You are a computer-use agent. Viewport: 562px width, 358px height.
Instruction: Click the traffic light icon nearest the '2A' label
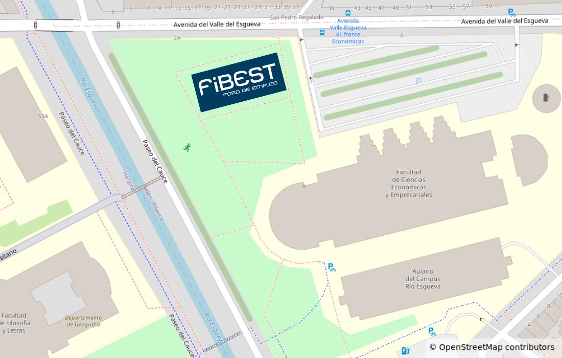point(118,25)
